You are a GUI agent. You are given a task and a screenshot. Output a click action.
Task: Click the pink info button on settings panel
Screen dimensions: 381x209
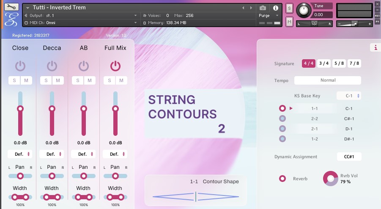[375, 47]
